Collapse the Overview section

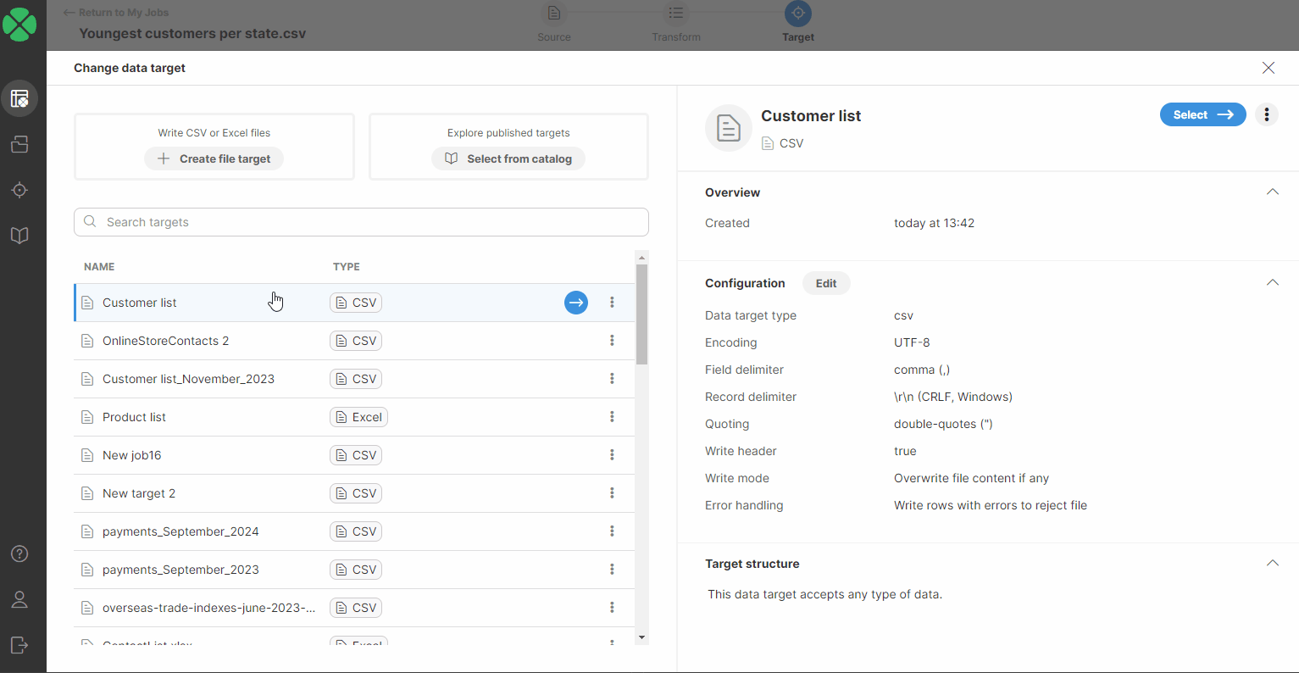(1272, 192)
